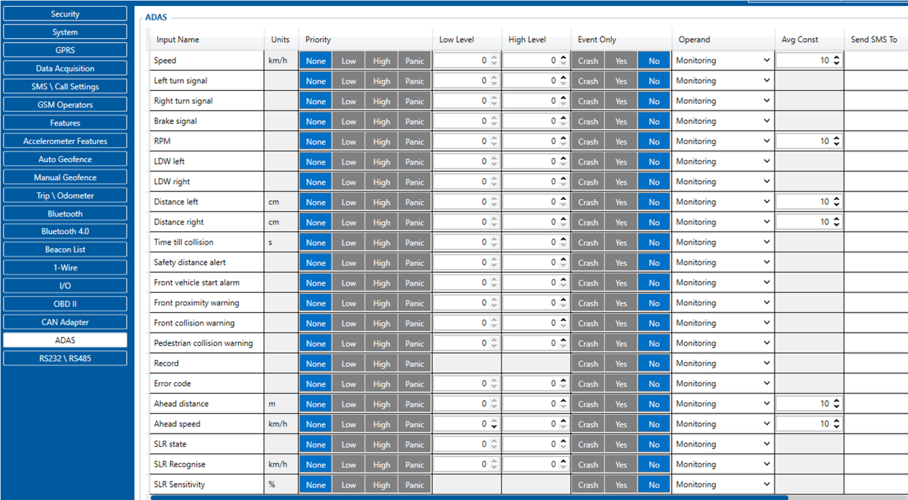Open Accelerometer Features settings

tap(65, 140)
